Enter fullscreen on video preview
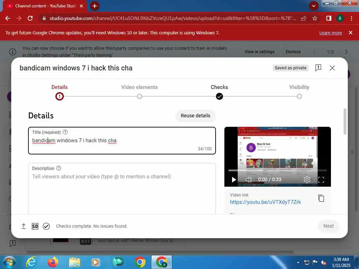 coord(321,180)
